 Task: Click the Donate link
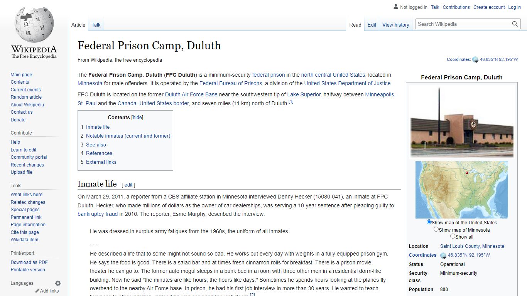coord(18,120)
